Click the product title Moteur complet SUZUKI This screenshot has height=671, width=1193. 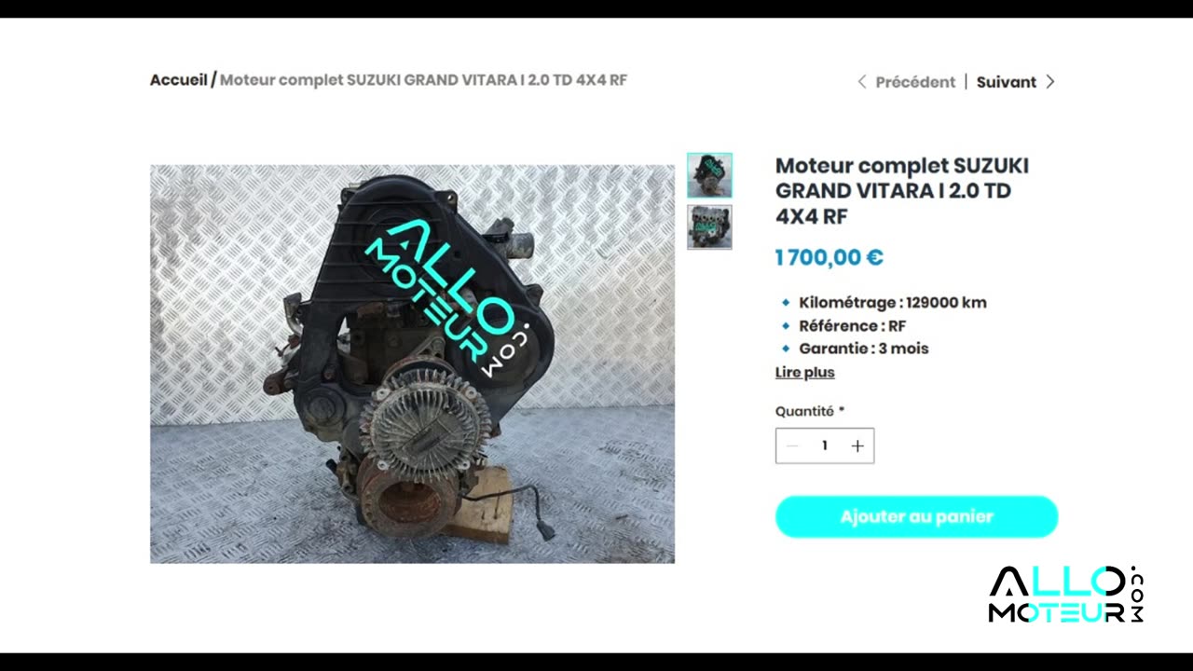902,191
